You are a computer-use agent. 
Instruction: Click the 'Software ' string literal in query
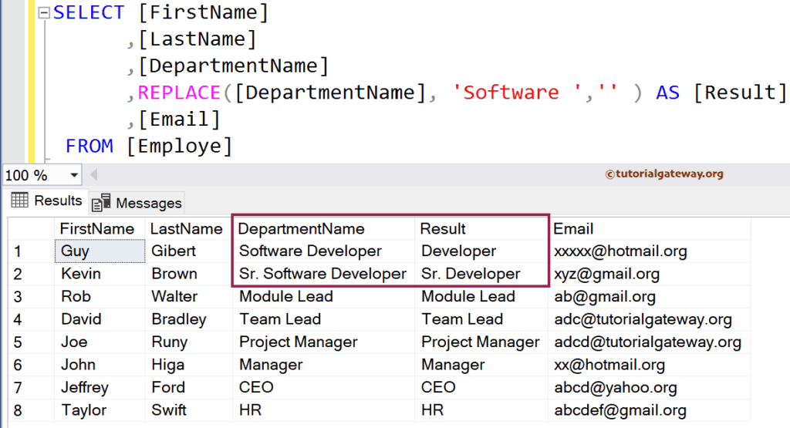click(518, 93)
